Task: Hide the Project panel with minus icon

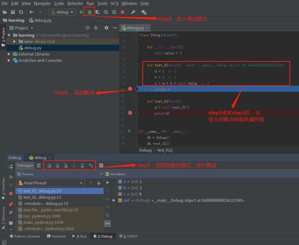Action: (115, 28)
